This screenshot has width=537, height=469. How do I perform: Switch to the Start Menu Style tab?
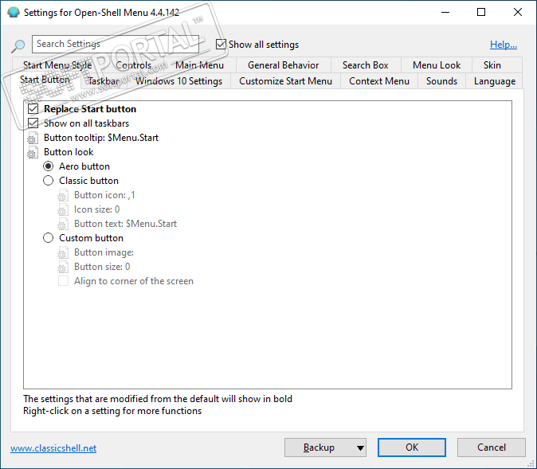point(57,65)
